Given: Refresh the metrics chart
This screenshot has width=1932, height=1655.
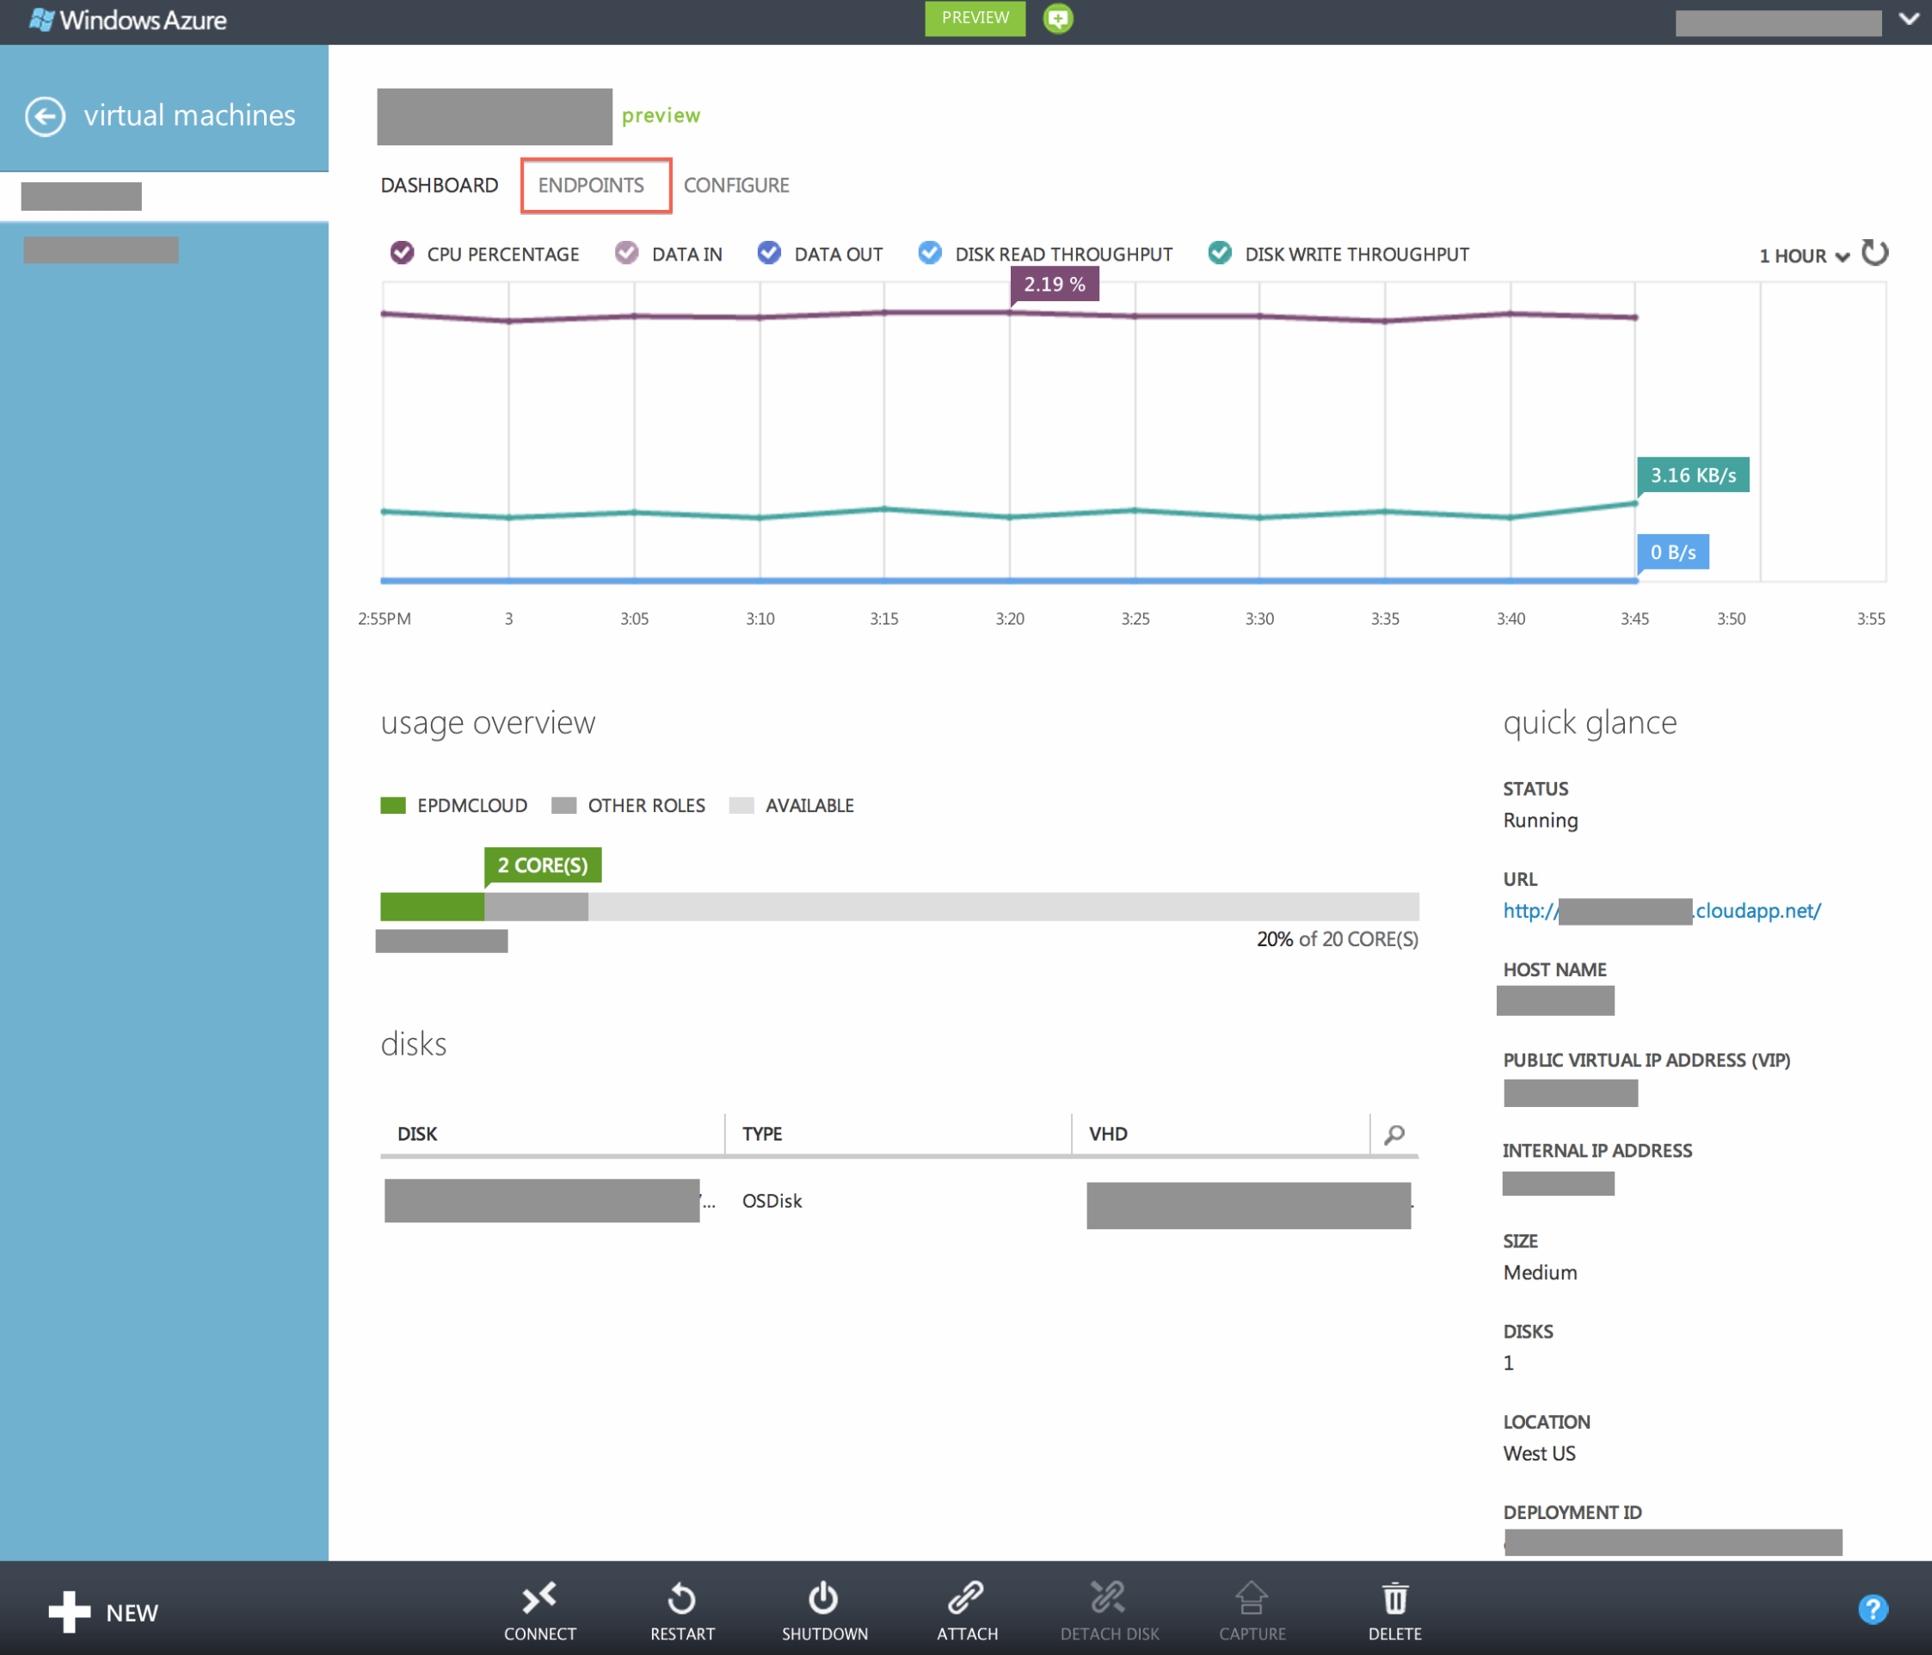Looking at the screenshot, I should [x=1874, y=254].
